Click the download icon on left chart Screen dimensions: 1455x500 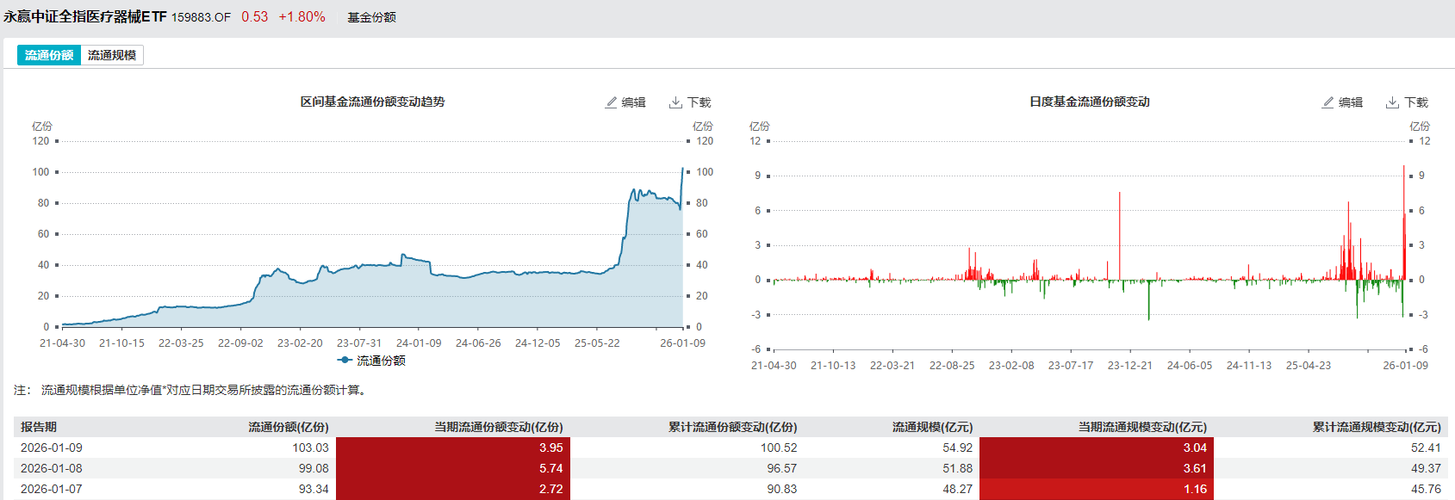click(675, 102)
